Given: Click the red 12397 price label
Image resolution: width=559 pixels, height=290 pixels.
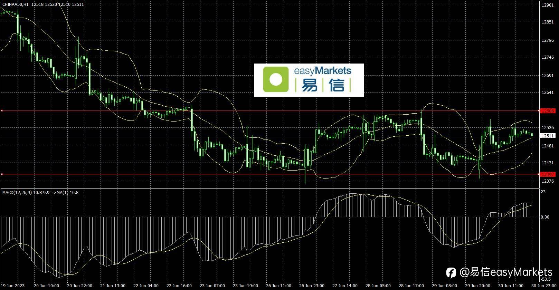Looking at the screenshot, I should click(x=548, y=174).
